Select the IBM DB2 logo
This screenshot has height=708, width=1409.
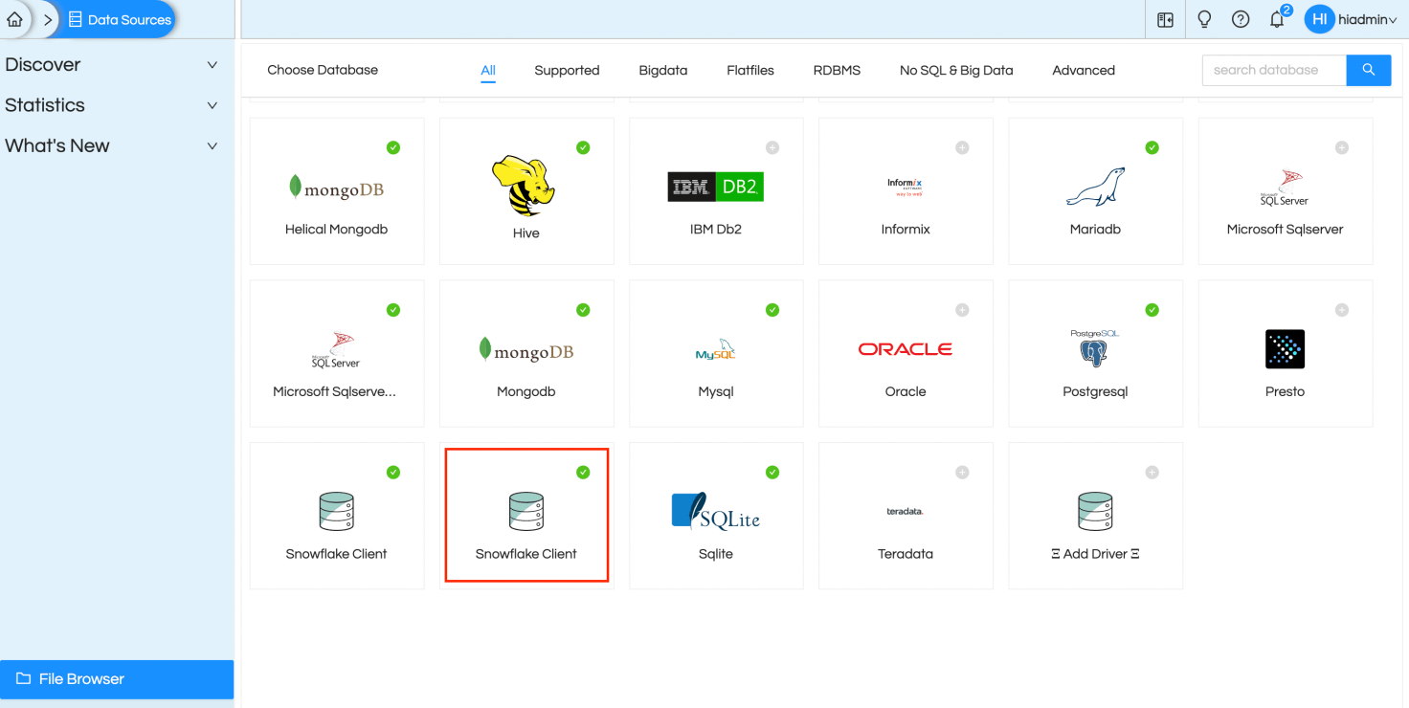pos(716,188)
